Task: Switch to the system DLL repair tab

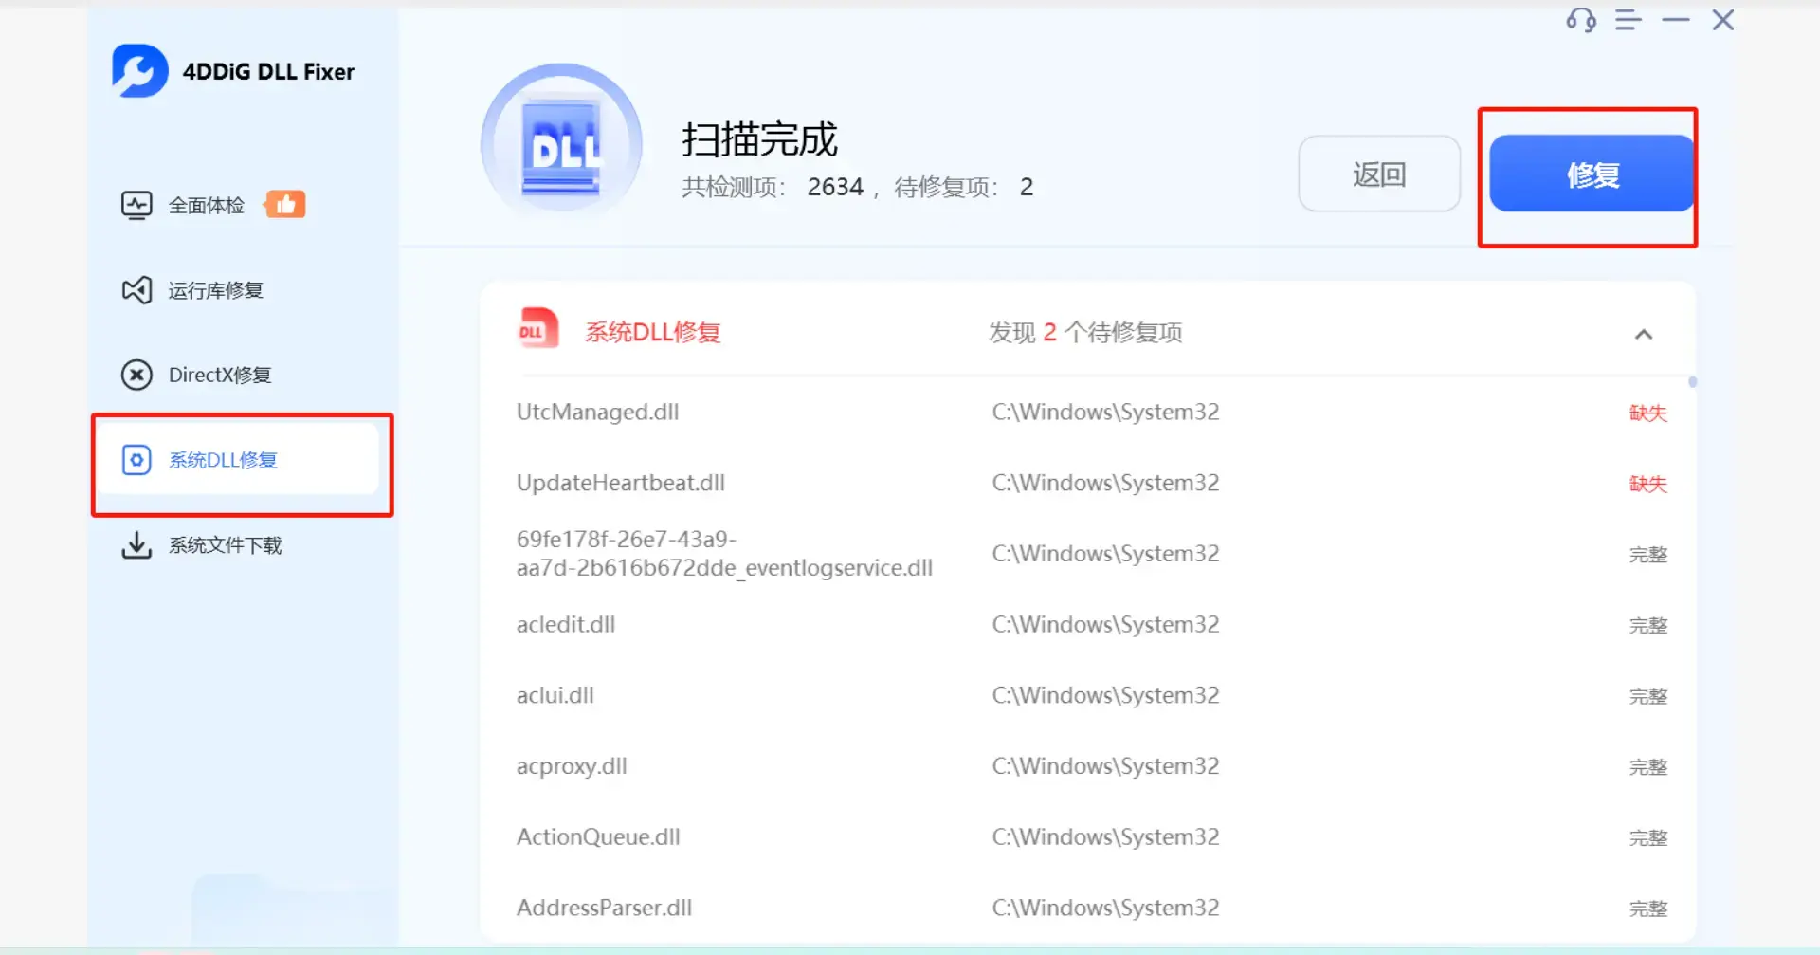Action: (222, 459)
